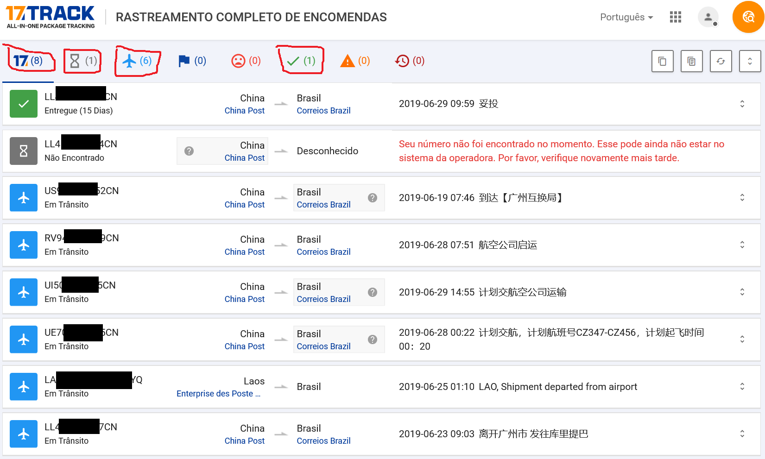Filter by in-transit (6) tab

click(138, 61)
